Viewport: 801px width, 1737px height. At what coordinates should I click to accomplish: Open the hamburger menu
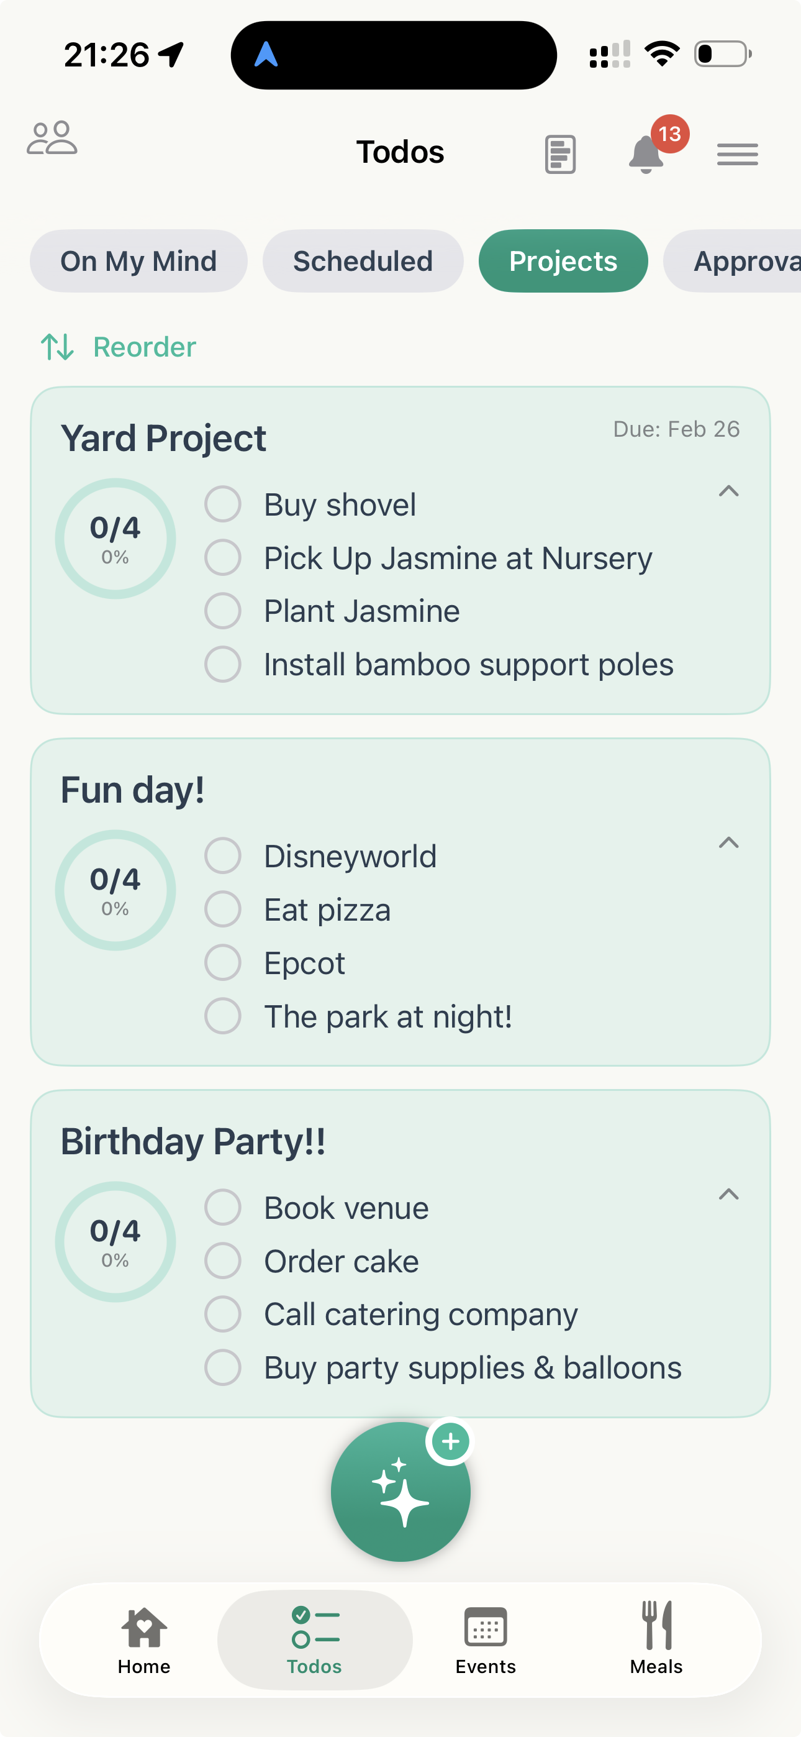(737, 155)
